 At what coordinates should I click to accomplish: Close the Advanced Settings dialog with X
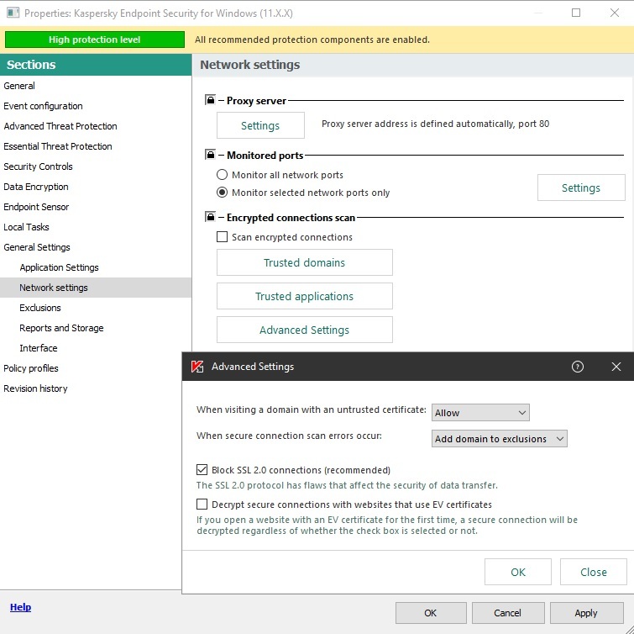616,367
